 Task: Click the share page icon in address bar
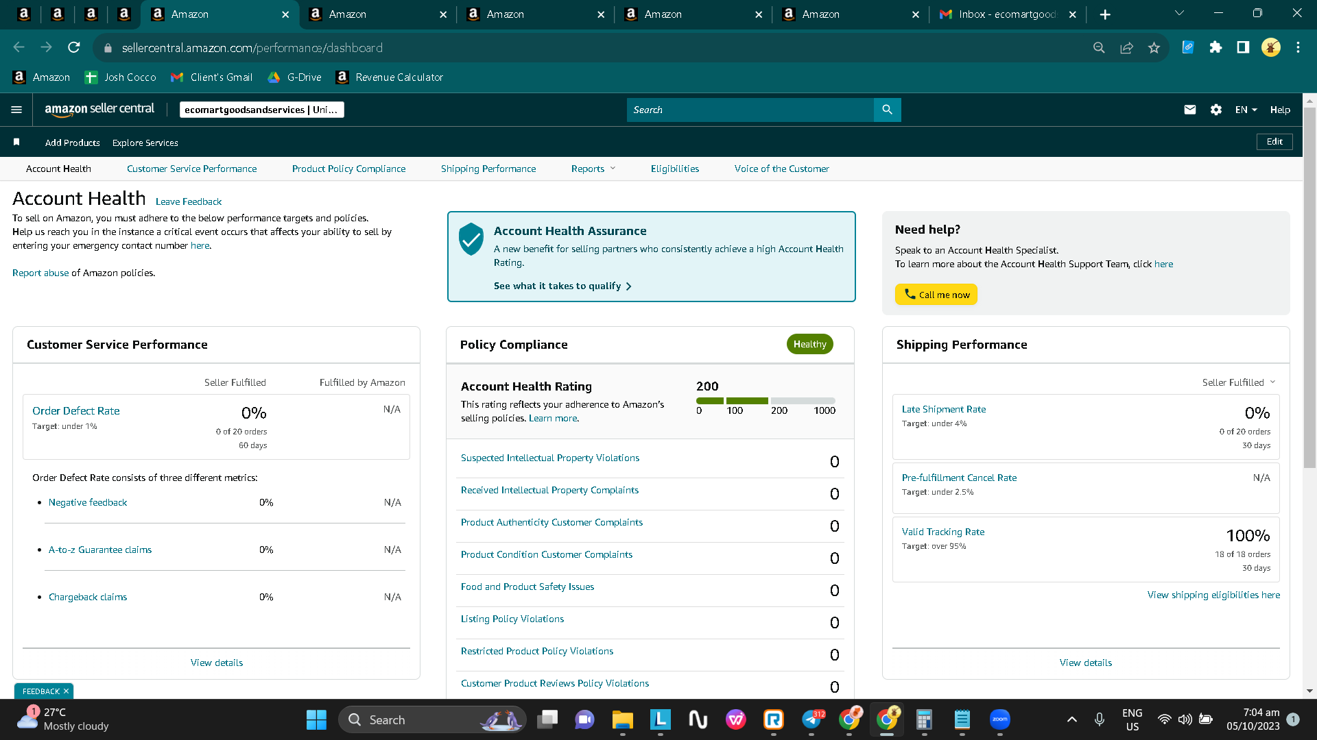pos(1126,47)
